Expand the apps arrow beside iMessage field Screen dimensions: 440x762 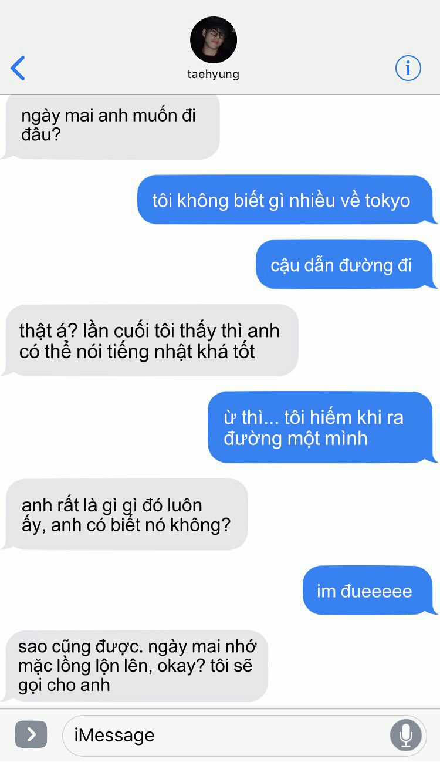31,734
